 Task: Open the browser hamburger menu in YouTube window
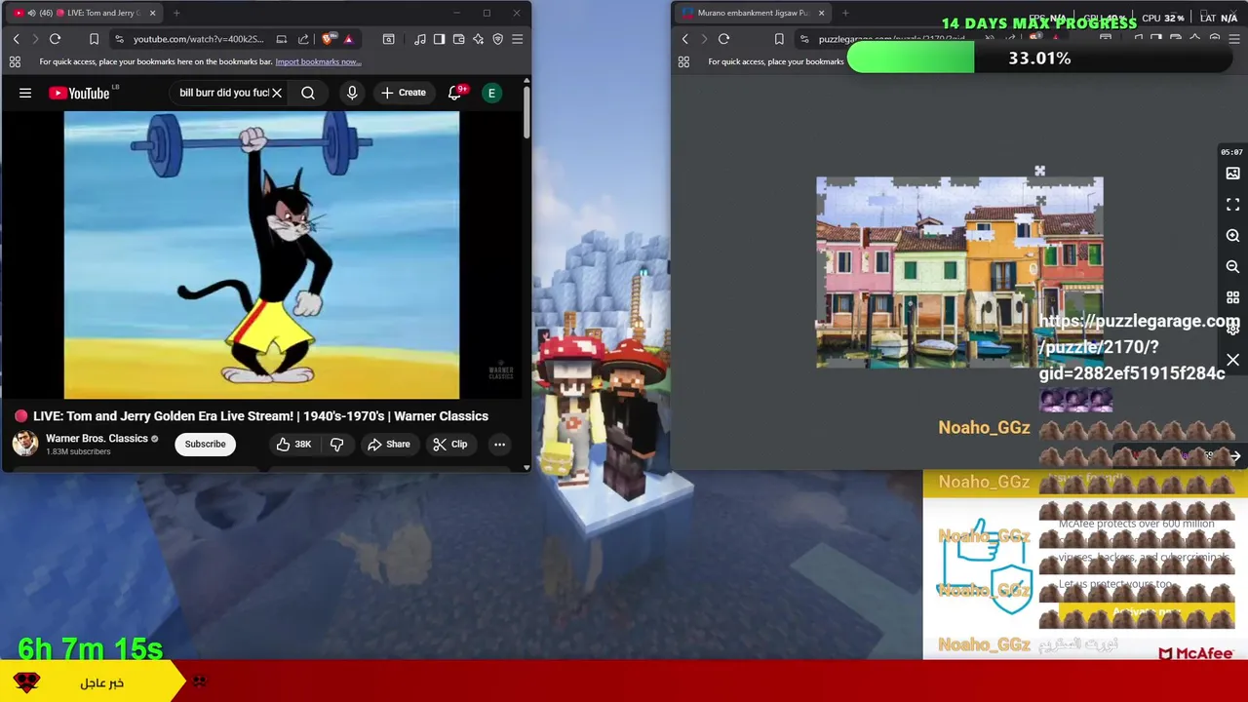tap(517, 39)
